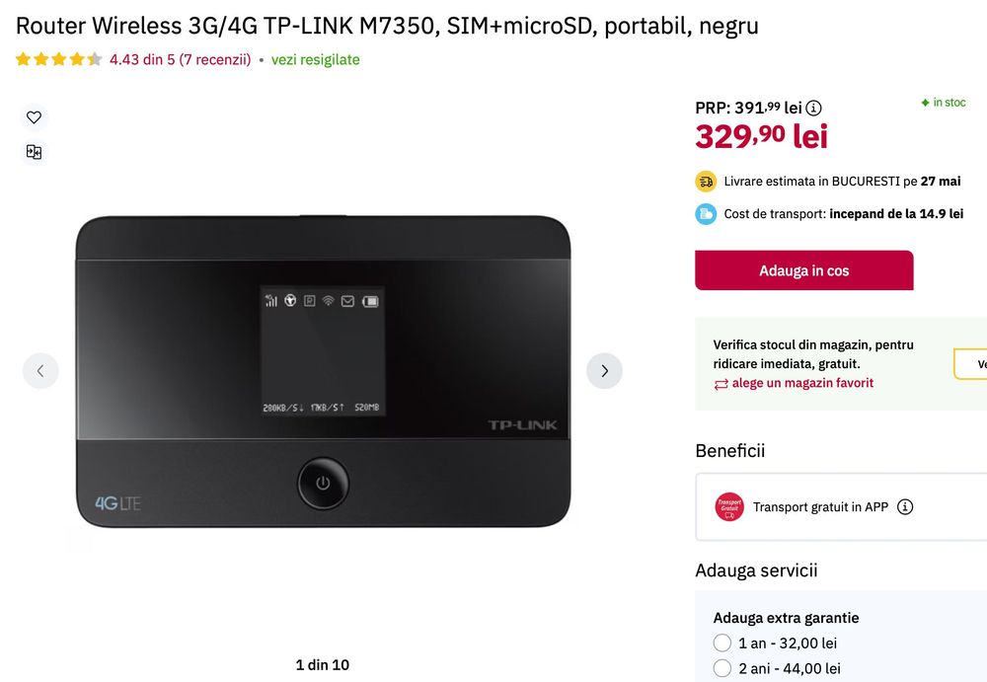The height and width of the screenshot is (682, 987).
Task: Click the star rating row
Action: click(58, 59)
